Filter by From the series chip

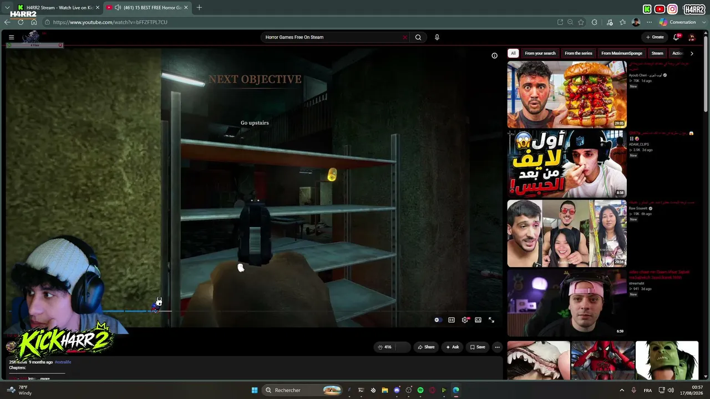[x=579, y=53]
